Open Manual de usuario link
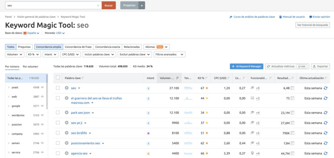The width and height of the screenshot is (334, 158). [x=292, y=17]
